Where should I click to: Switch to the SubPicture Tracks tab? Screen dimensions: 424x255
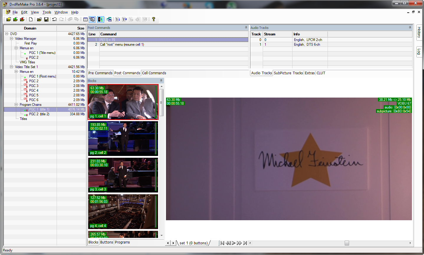(288, 73)
